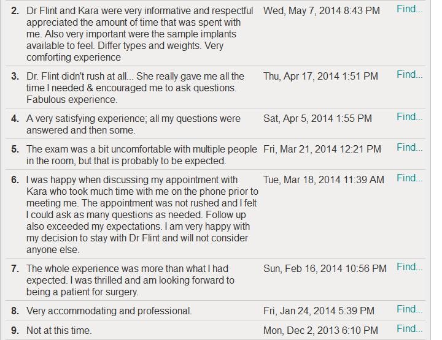
Task: Click the 'Dr. Flint didn't rush at all' comment
Action: [135, 88]
